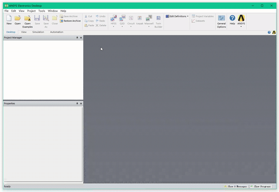The width and height of the screenshot is (279, 192).
Task: Expand the ANSYS dropdown arrow
Action: 241,26
